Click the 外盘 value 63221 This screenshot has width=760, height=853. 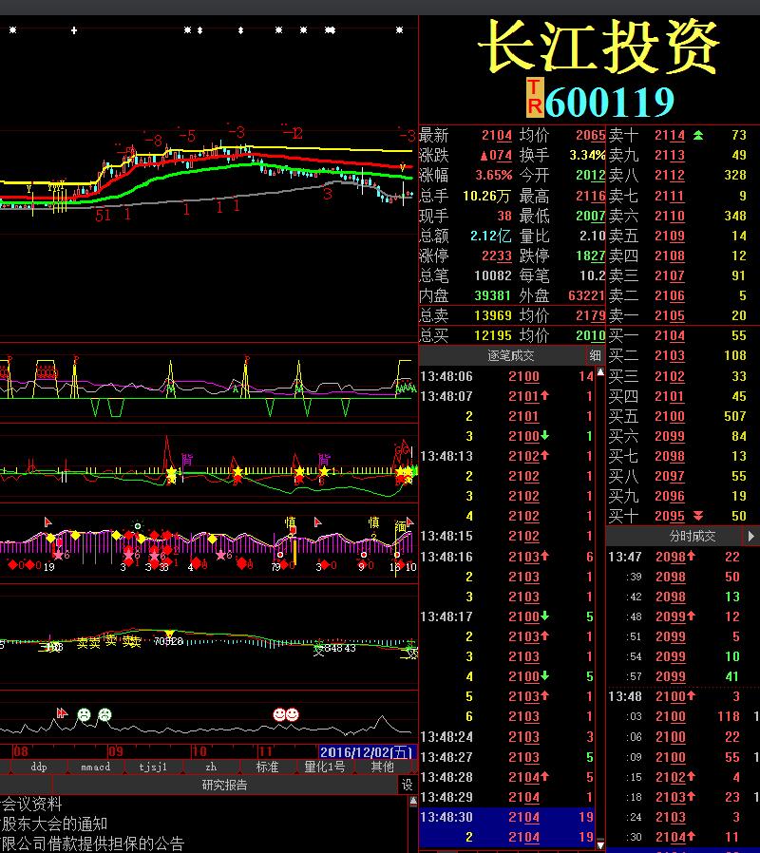(x=587, y=296)
